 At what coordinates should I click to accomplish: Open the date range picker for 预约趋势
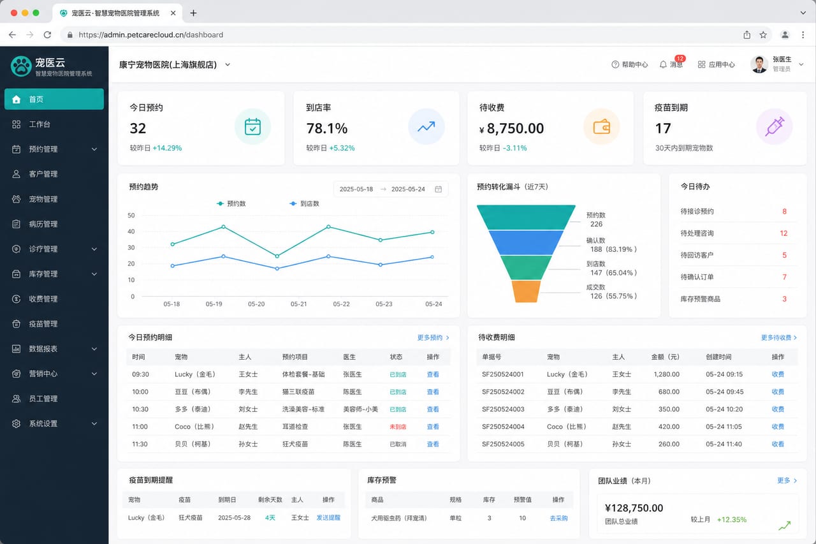pos(391,189)
